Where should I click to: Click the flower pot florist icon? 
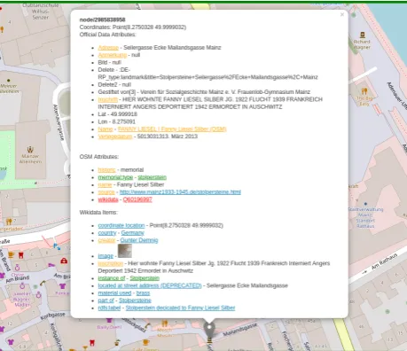[x=117, y=343]
